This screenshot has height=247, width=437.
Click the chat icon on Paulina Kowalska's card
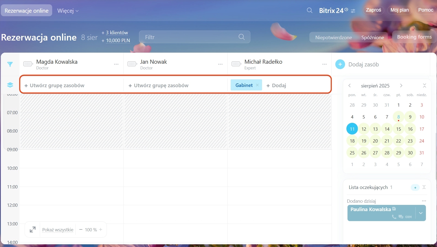coord(401,217)
